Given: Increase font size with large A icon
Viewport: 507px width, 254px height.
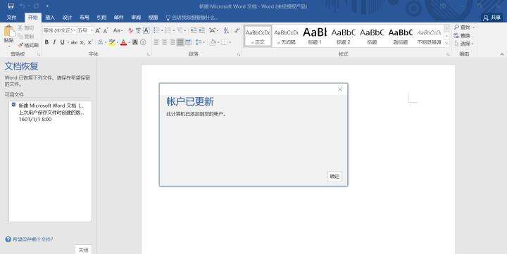Looking at the screenshot, I should 98,31.
